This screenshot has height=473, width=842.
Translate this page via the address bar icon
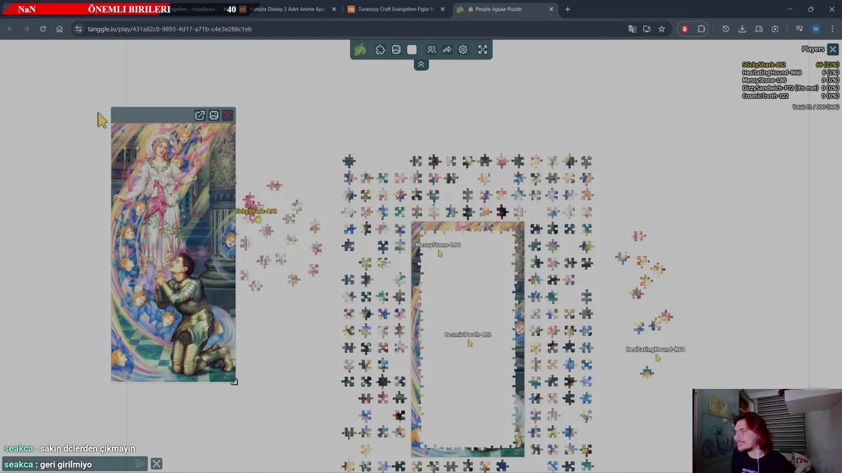click(632, 29)
